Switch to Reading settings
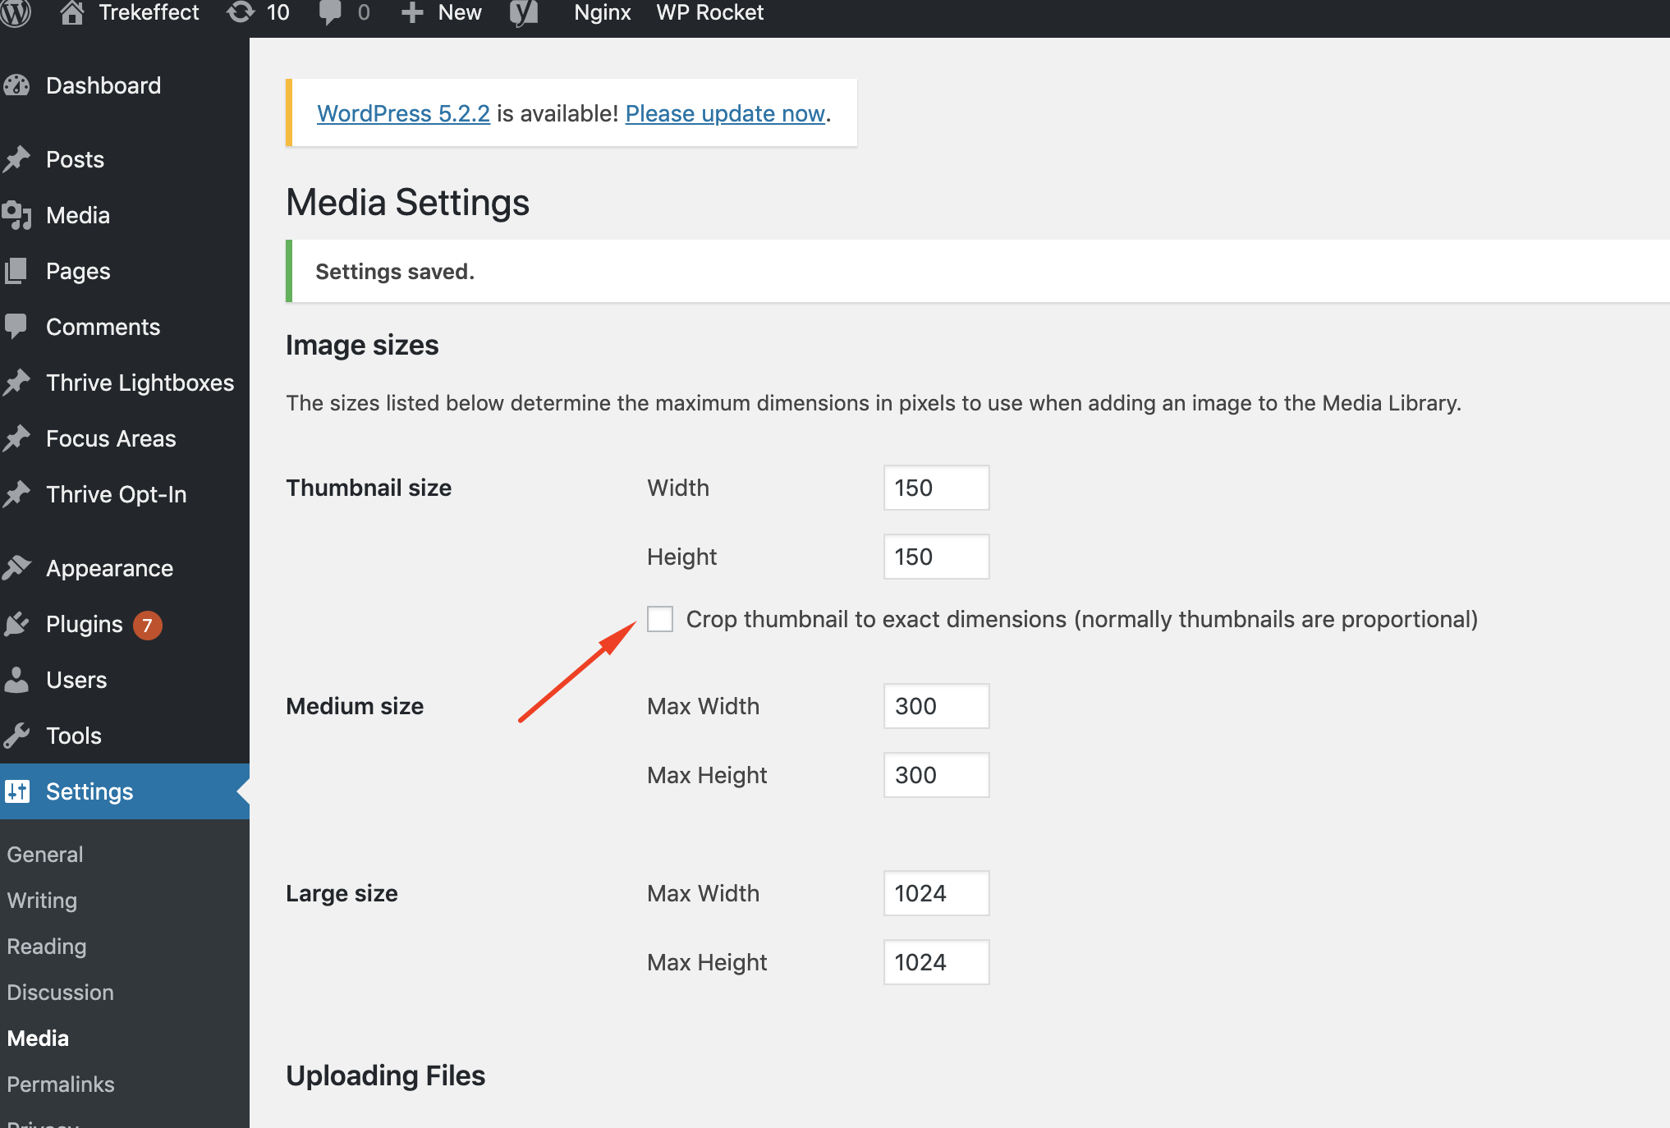Viewport: 1670px width, 1128px height. coord(46,946)
